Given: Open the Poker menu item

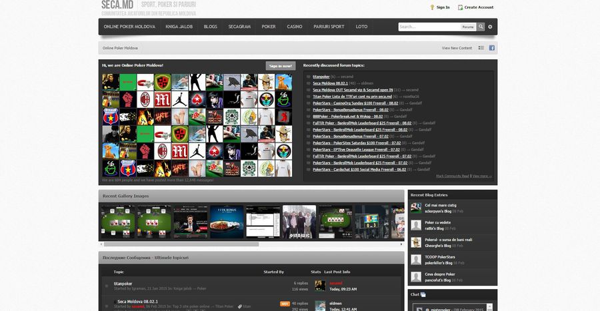Looking at the screenshot, I should click(x=269, y=27).
